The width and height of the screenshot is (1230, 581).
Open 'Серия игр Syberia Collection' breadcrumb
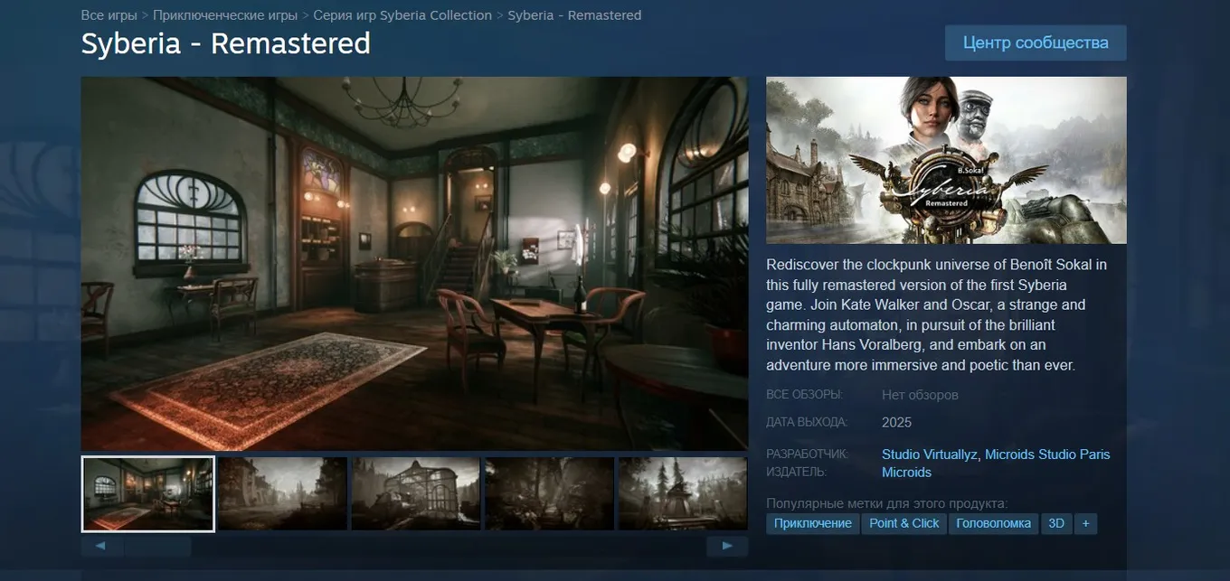[x=402, y=15]
